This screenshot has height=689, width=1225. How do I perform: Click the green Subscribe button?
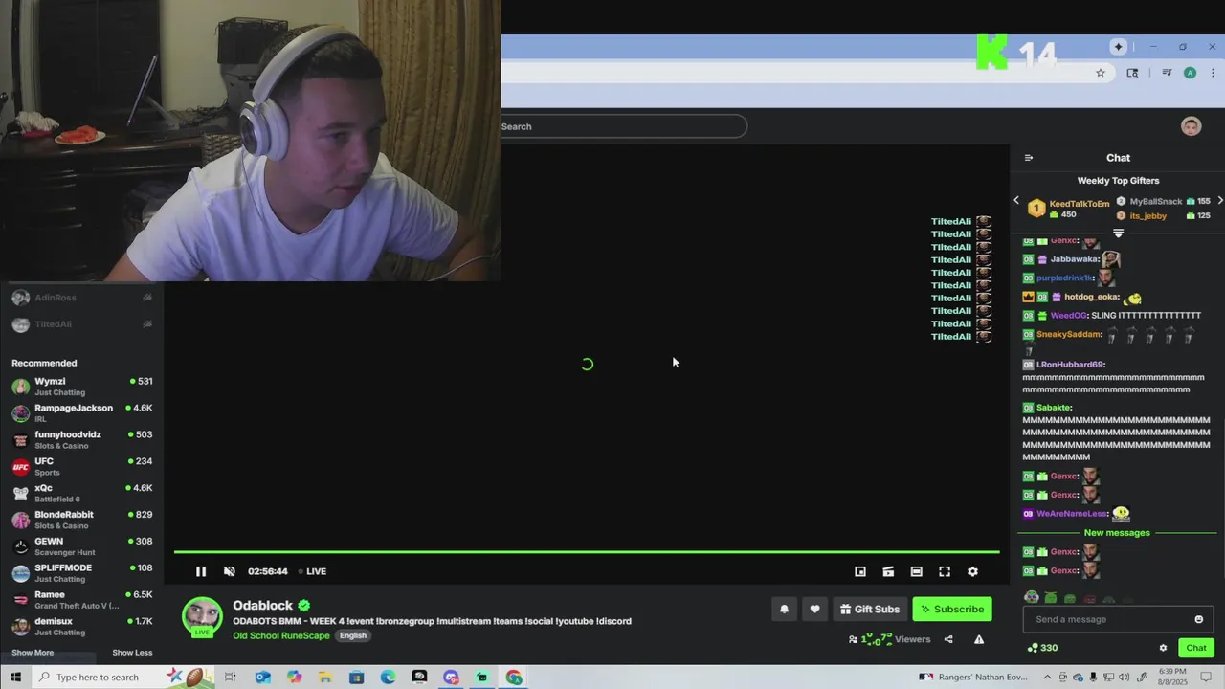(x=951, y=609)
